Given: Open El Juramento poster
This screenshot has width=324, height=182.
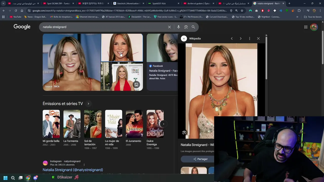Looking at the screenshot, I should 134,124.
